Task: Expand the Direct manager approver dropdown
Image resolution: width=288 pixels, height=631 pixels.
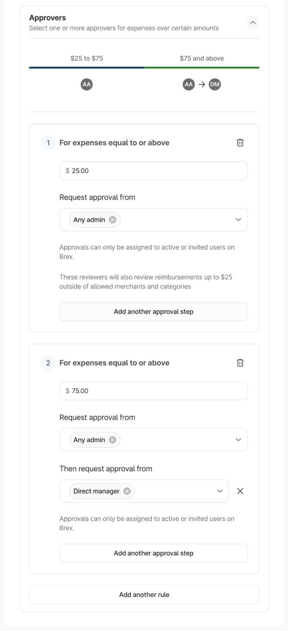Action: [220, 491]
